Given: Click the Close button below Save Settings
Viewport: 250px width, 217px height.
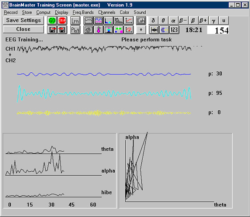Looking at the screenshot, I should click(x=23, y=29).
